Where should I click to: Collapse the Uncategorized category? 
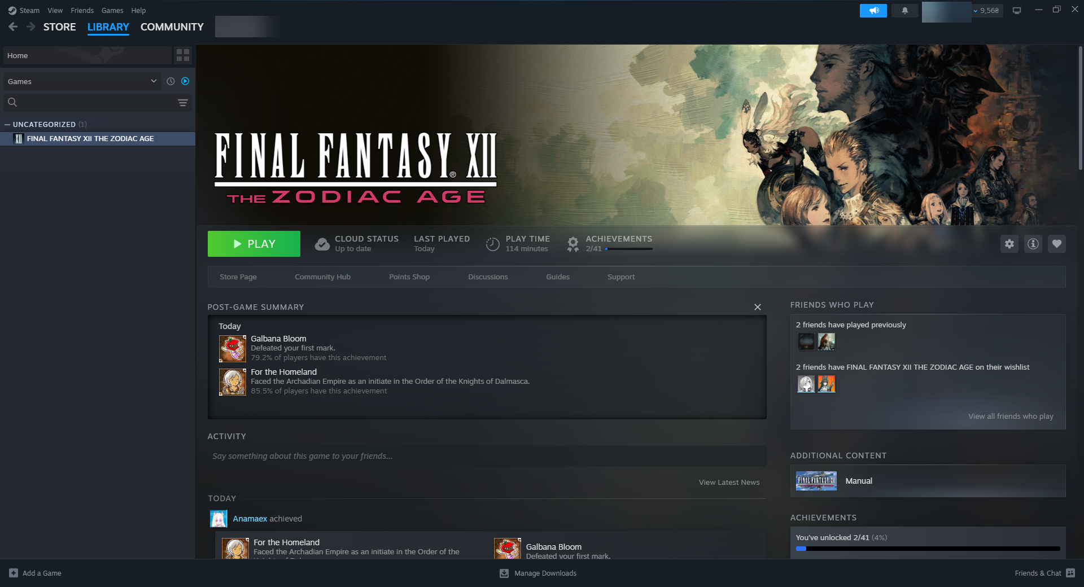tap(7, 124)
